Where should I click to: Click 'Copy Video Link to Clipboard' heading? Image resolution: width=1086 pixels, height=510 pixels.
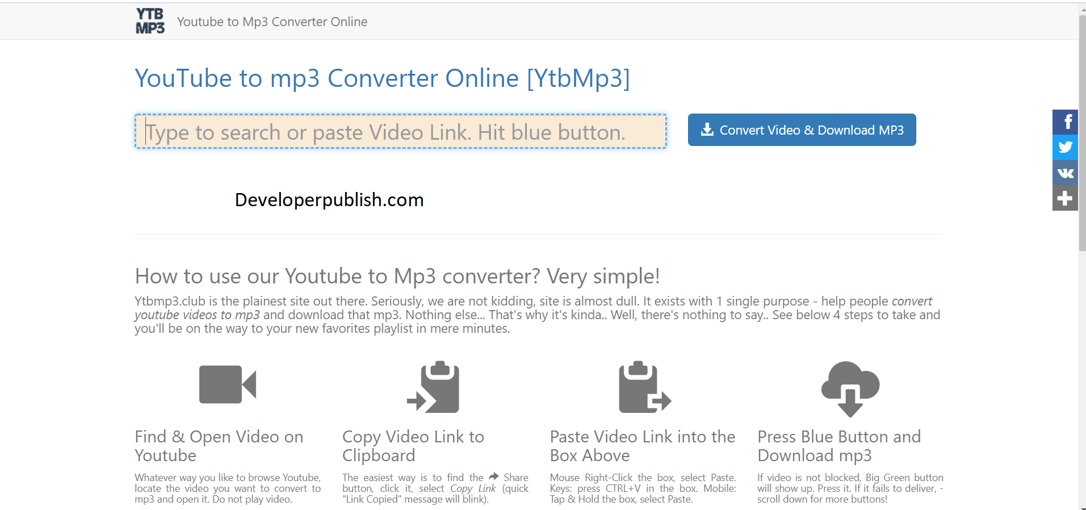click(413, 446)
